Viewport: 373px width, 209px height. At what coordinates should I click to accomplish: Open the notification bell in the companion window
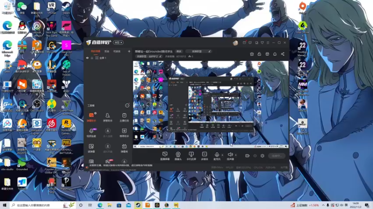(x=275, y=54)
